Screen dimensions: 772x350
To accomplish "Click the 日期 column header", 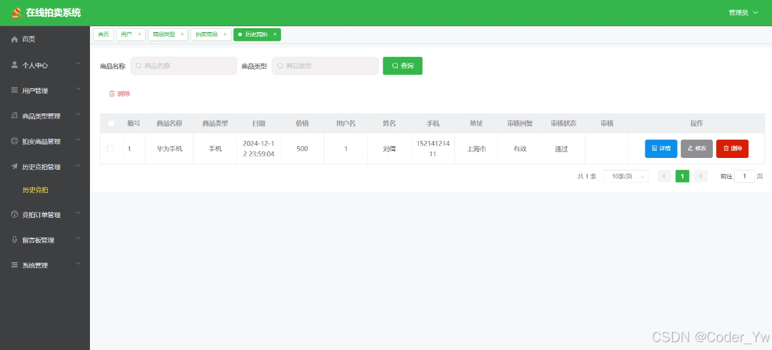I will pyautogui.click(x=259, y=123).
